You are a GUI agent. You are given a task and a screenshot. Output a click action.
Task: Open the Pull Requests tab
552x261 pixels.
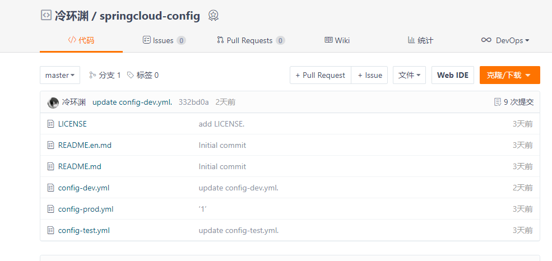[x=251, y=40]
